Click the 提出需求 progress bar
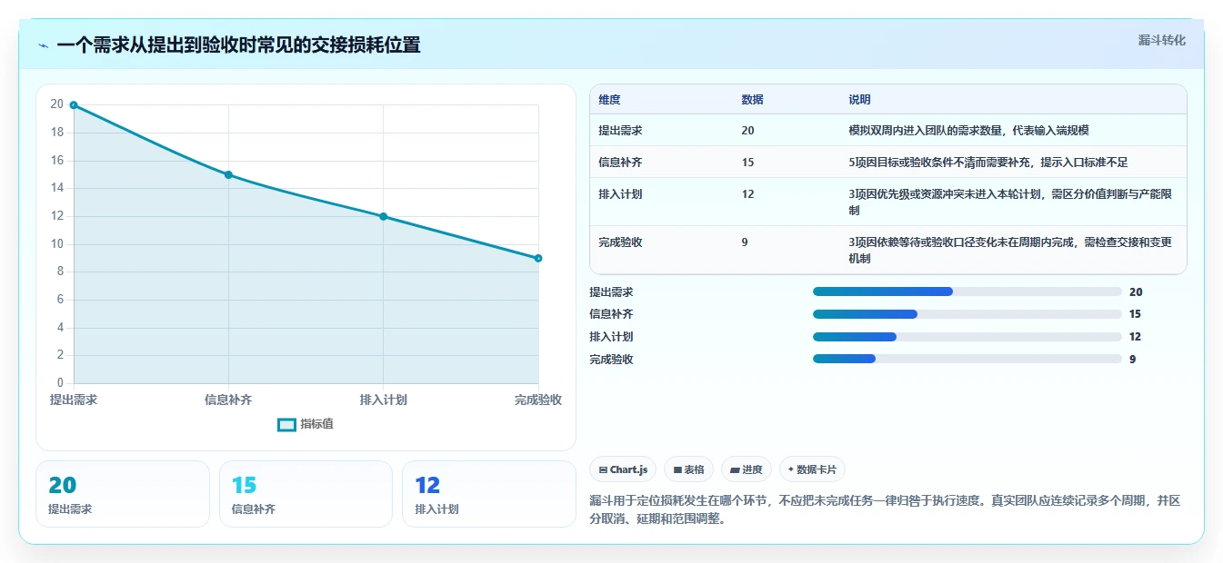 point(967,291)
